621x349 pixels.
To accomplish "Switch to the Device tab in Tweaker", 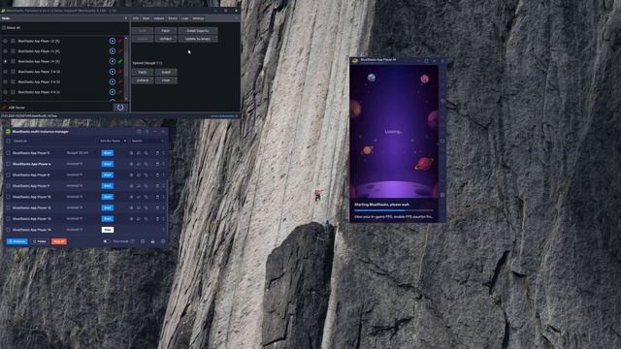I will tap(173, 18).
